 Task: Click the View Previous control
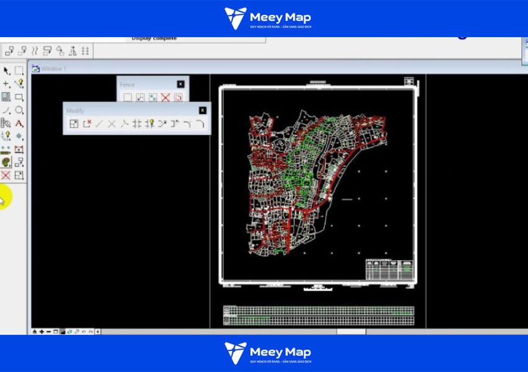pos(84,332)
